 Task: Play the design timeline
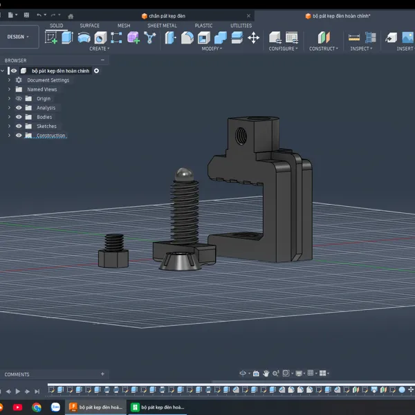pos(18,391)
